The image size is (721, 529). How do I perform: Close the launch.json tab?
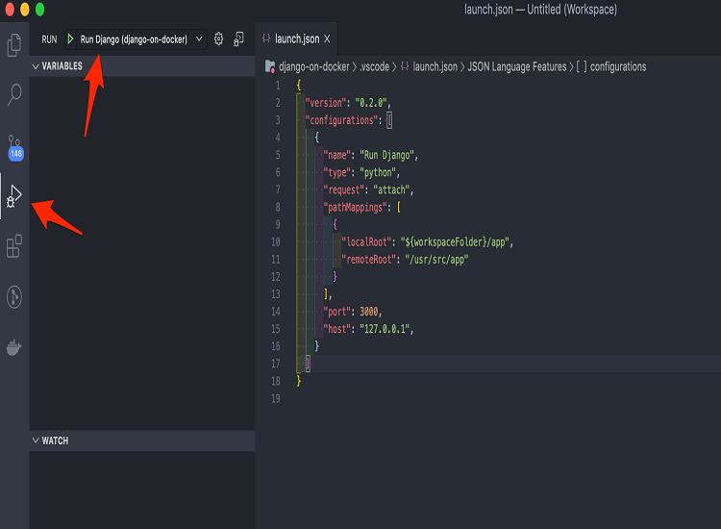(x=327, y=39)
